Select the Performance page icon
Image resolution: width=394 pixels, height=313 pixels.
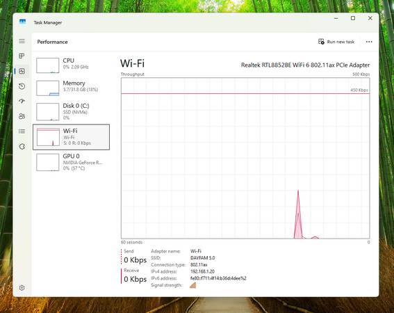pyautogui.click(x=22, y=71)
